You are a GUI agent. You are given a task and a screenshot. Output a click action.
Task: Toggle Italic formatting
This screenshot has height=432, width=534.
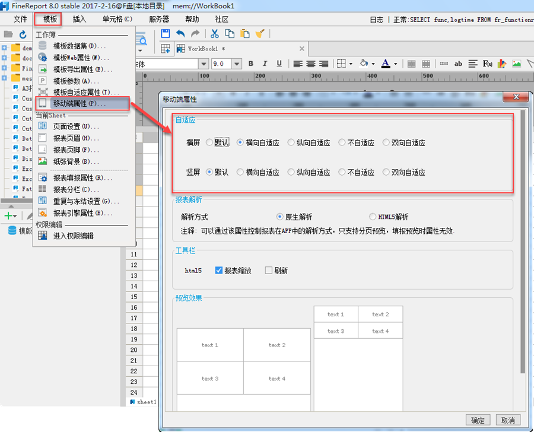click(x=265, y=63)
